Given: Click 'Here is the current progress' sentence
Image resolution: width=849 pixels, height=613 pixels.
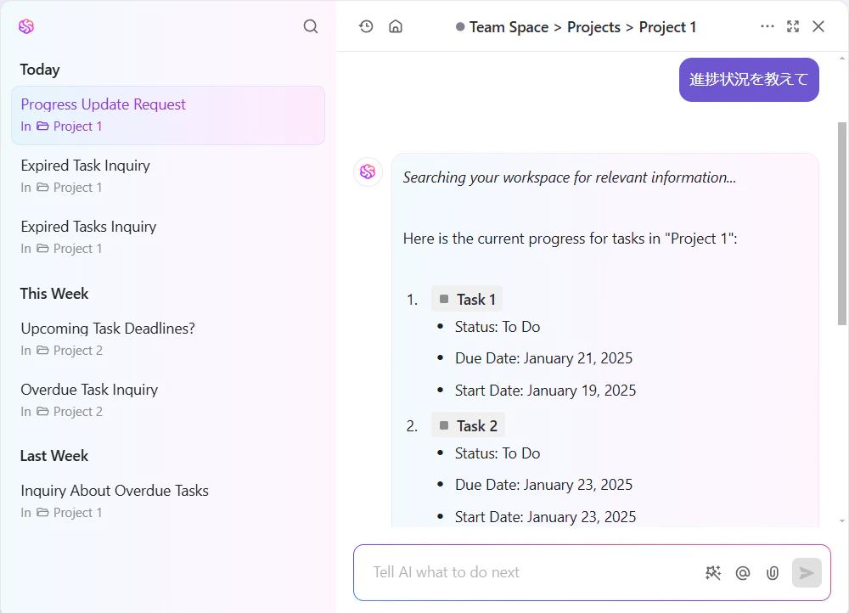Looking at the screenshot, I should click(x=571, y=239).
